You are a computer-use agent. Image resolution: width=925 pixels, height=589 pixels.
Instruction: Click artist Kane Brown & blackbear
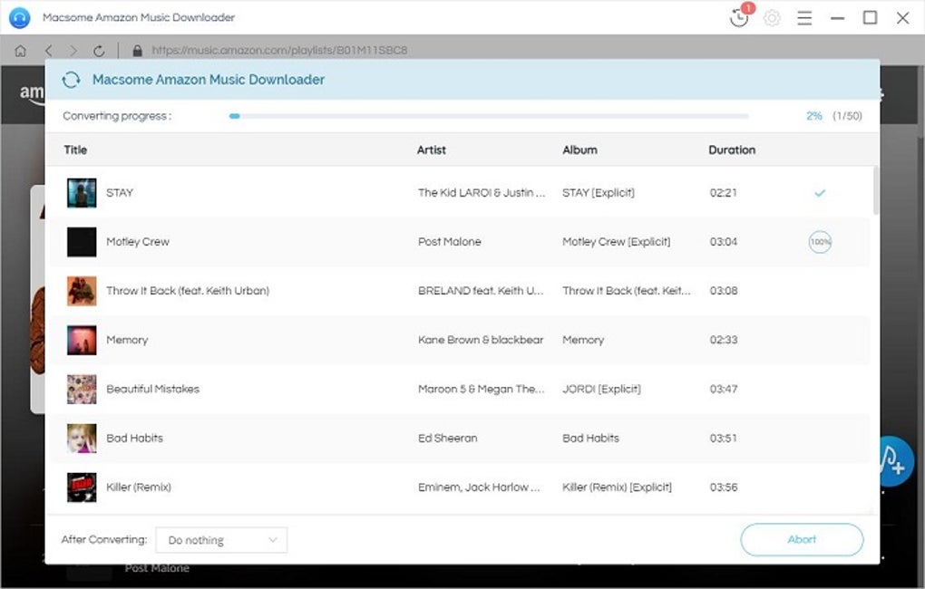(x=481, y=340)
